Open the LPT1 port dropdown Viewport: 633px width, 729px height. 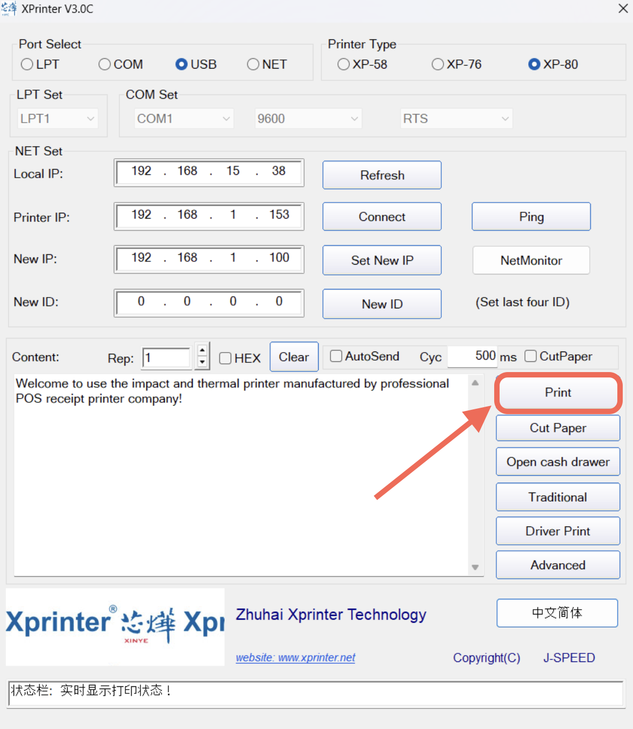(x=57, y=118)
